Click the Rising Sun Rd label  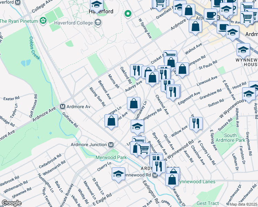[x=97, y=97]
